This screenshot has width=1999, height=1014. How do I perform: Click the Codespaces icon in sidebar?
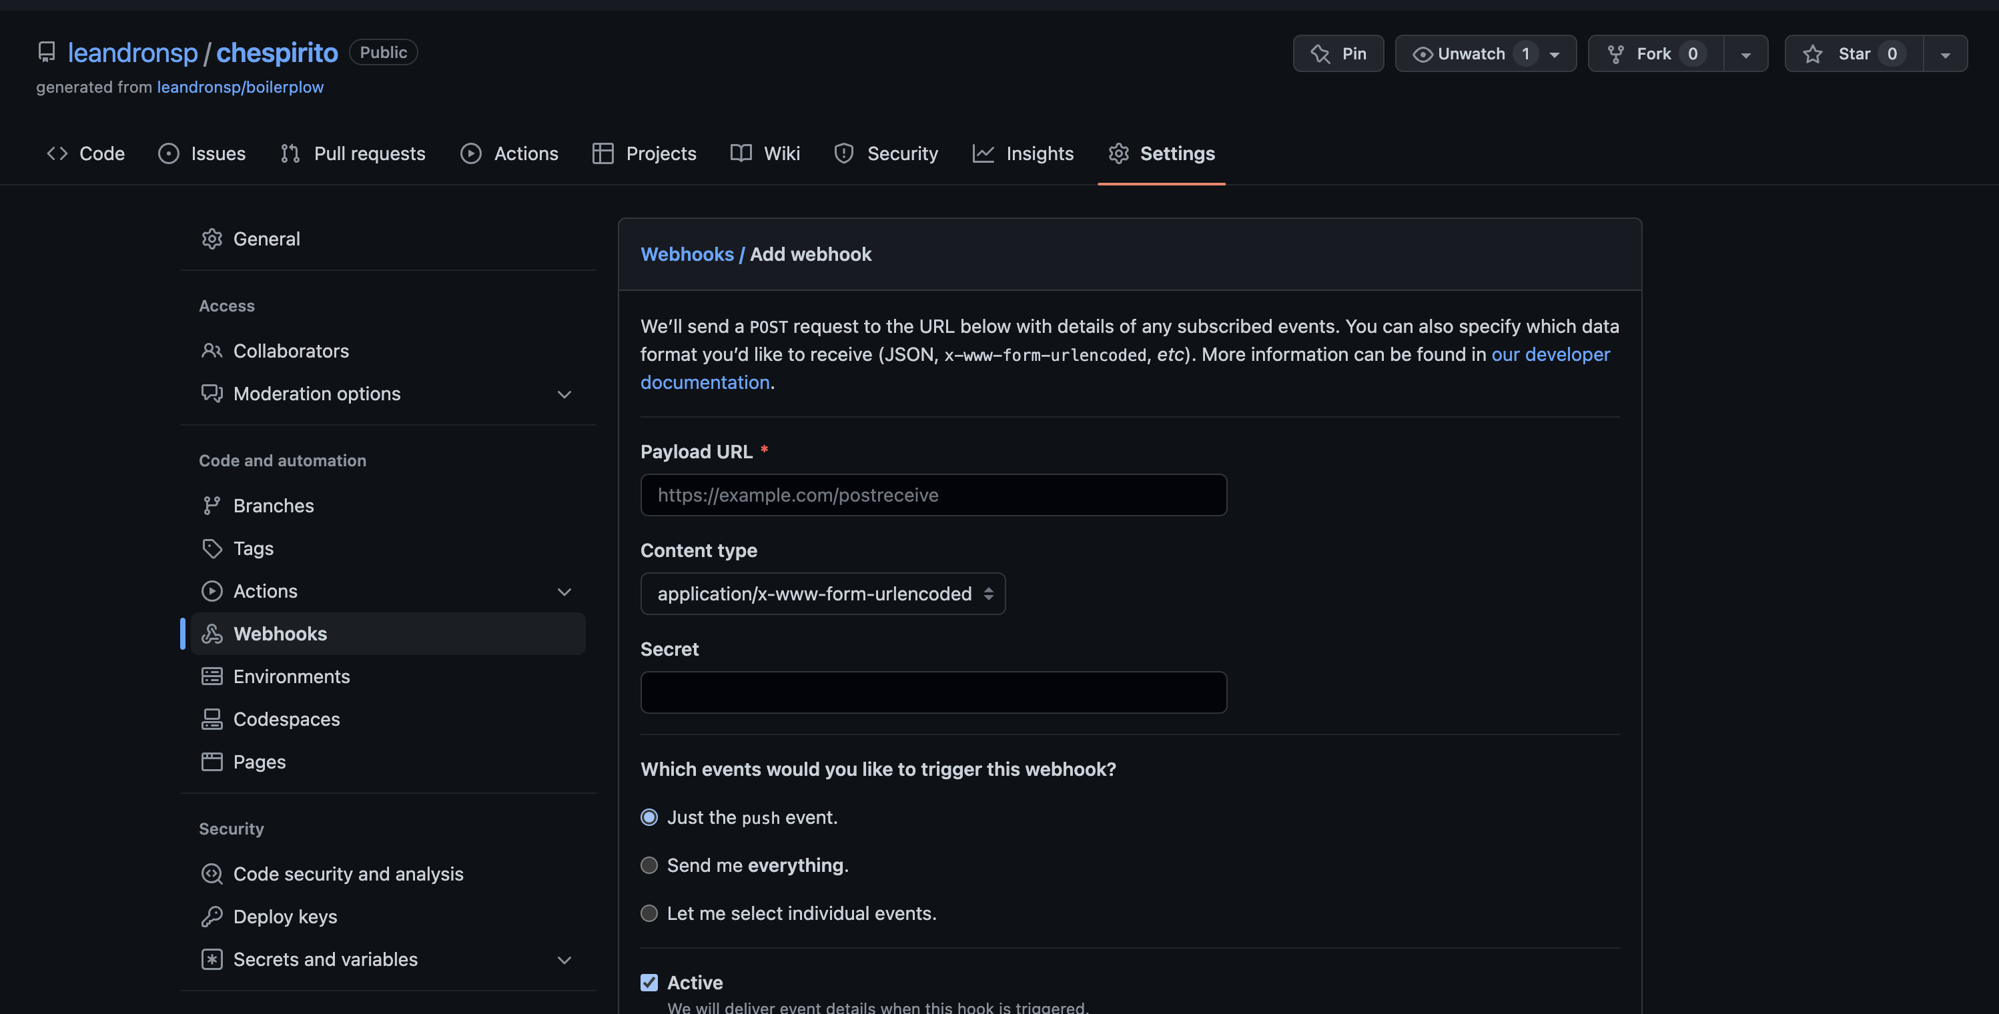coord(212,719)
